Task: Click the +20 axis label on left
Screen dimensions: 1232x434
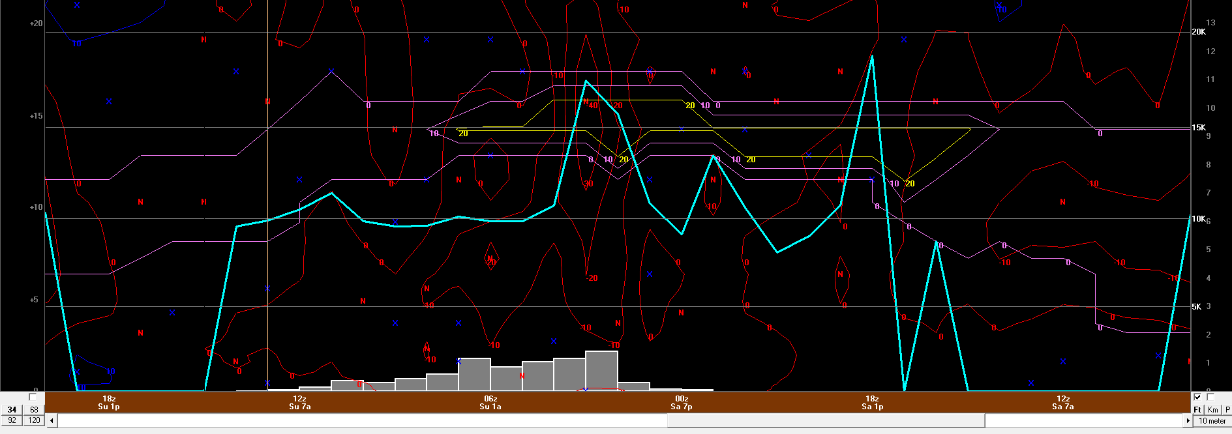Action: pyautogui.click(x=36, y=23)
